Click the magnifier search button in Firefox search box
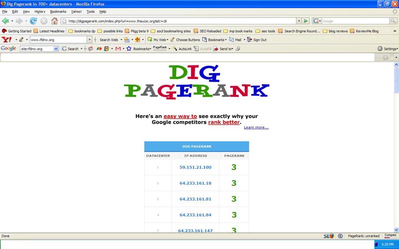Image resolution: width=399 pixels, height=249 pixels. point(393,21)
